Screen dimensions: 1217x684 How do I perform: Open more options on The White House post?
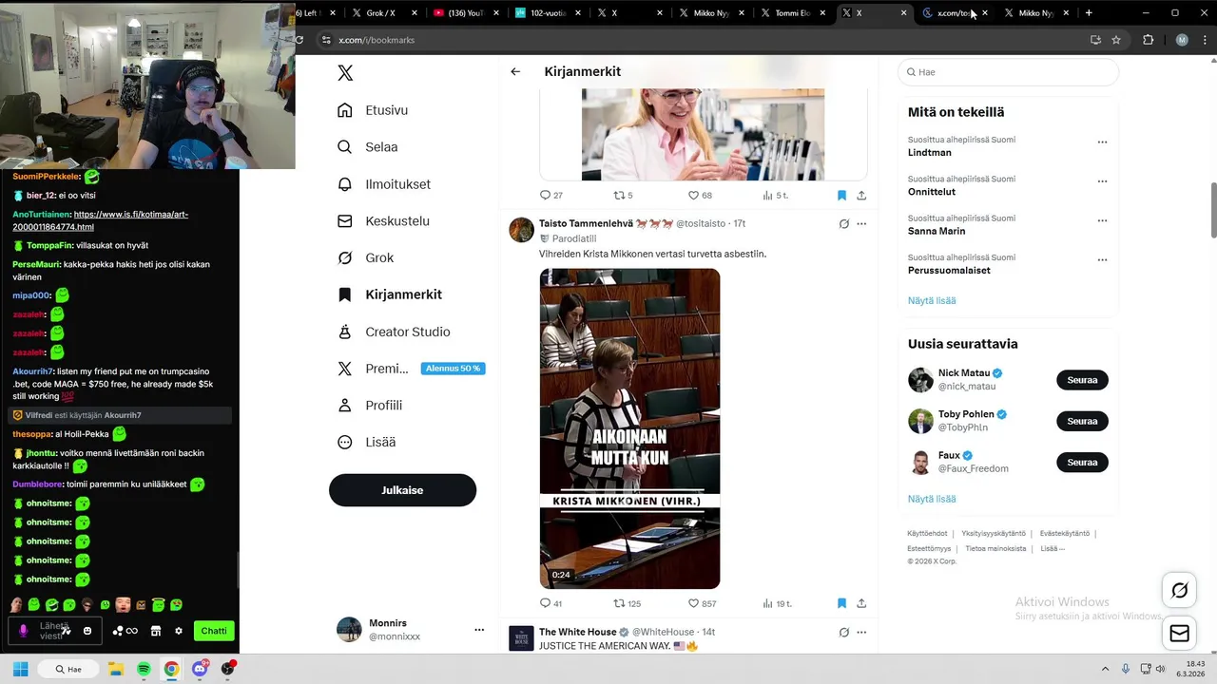861,632
